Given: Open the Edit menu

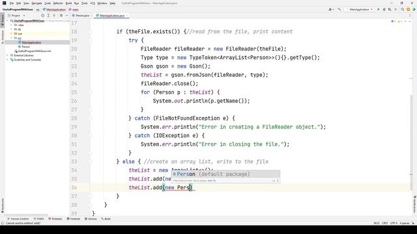Looking at the screenshot, I should coord(18,3).
